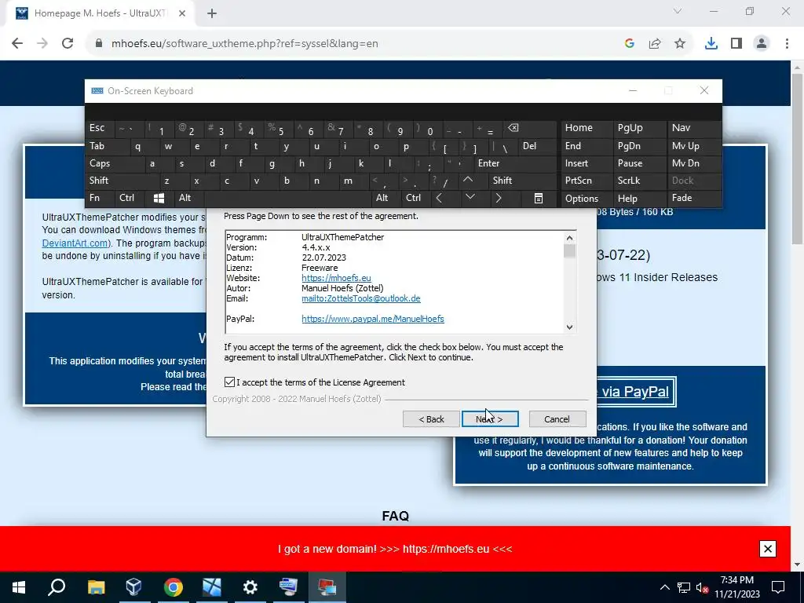Viewport: 804px width, 603px height.
Task: Toggle left Alt key on On-Screen Keyboard
Action: 188,198
